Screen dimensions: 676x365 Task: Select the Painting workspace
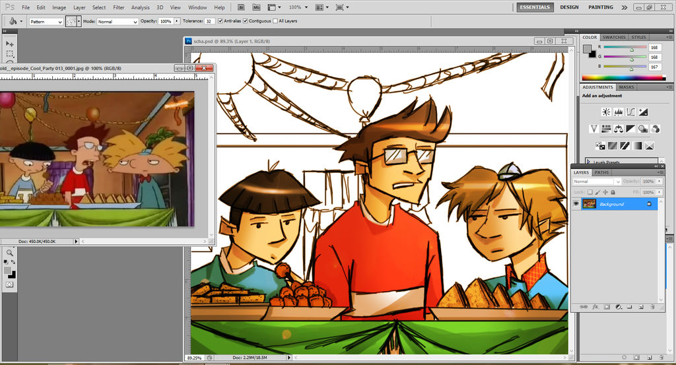[601, 7]
